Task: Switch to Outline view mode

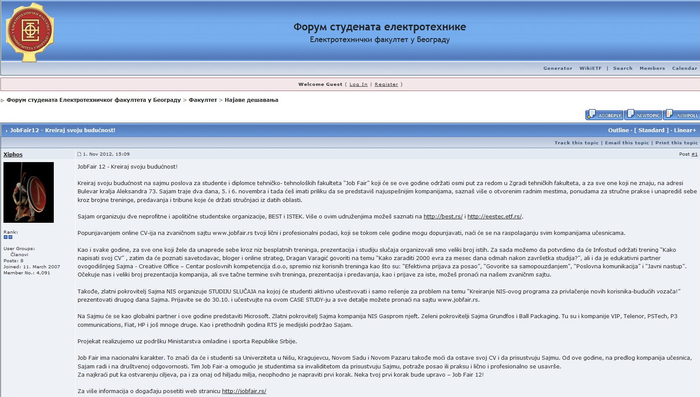Action: point(618,130)
